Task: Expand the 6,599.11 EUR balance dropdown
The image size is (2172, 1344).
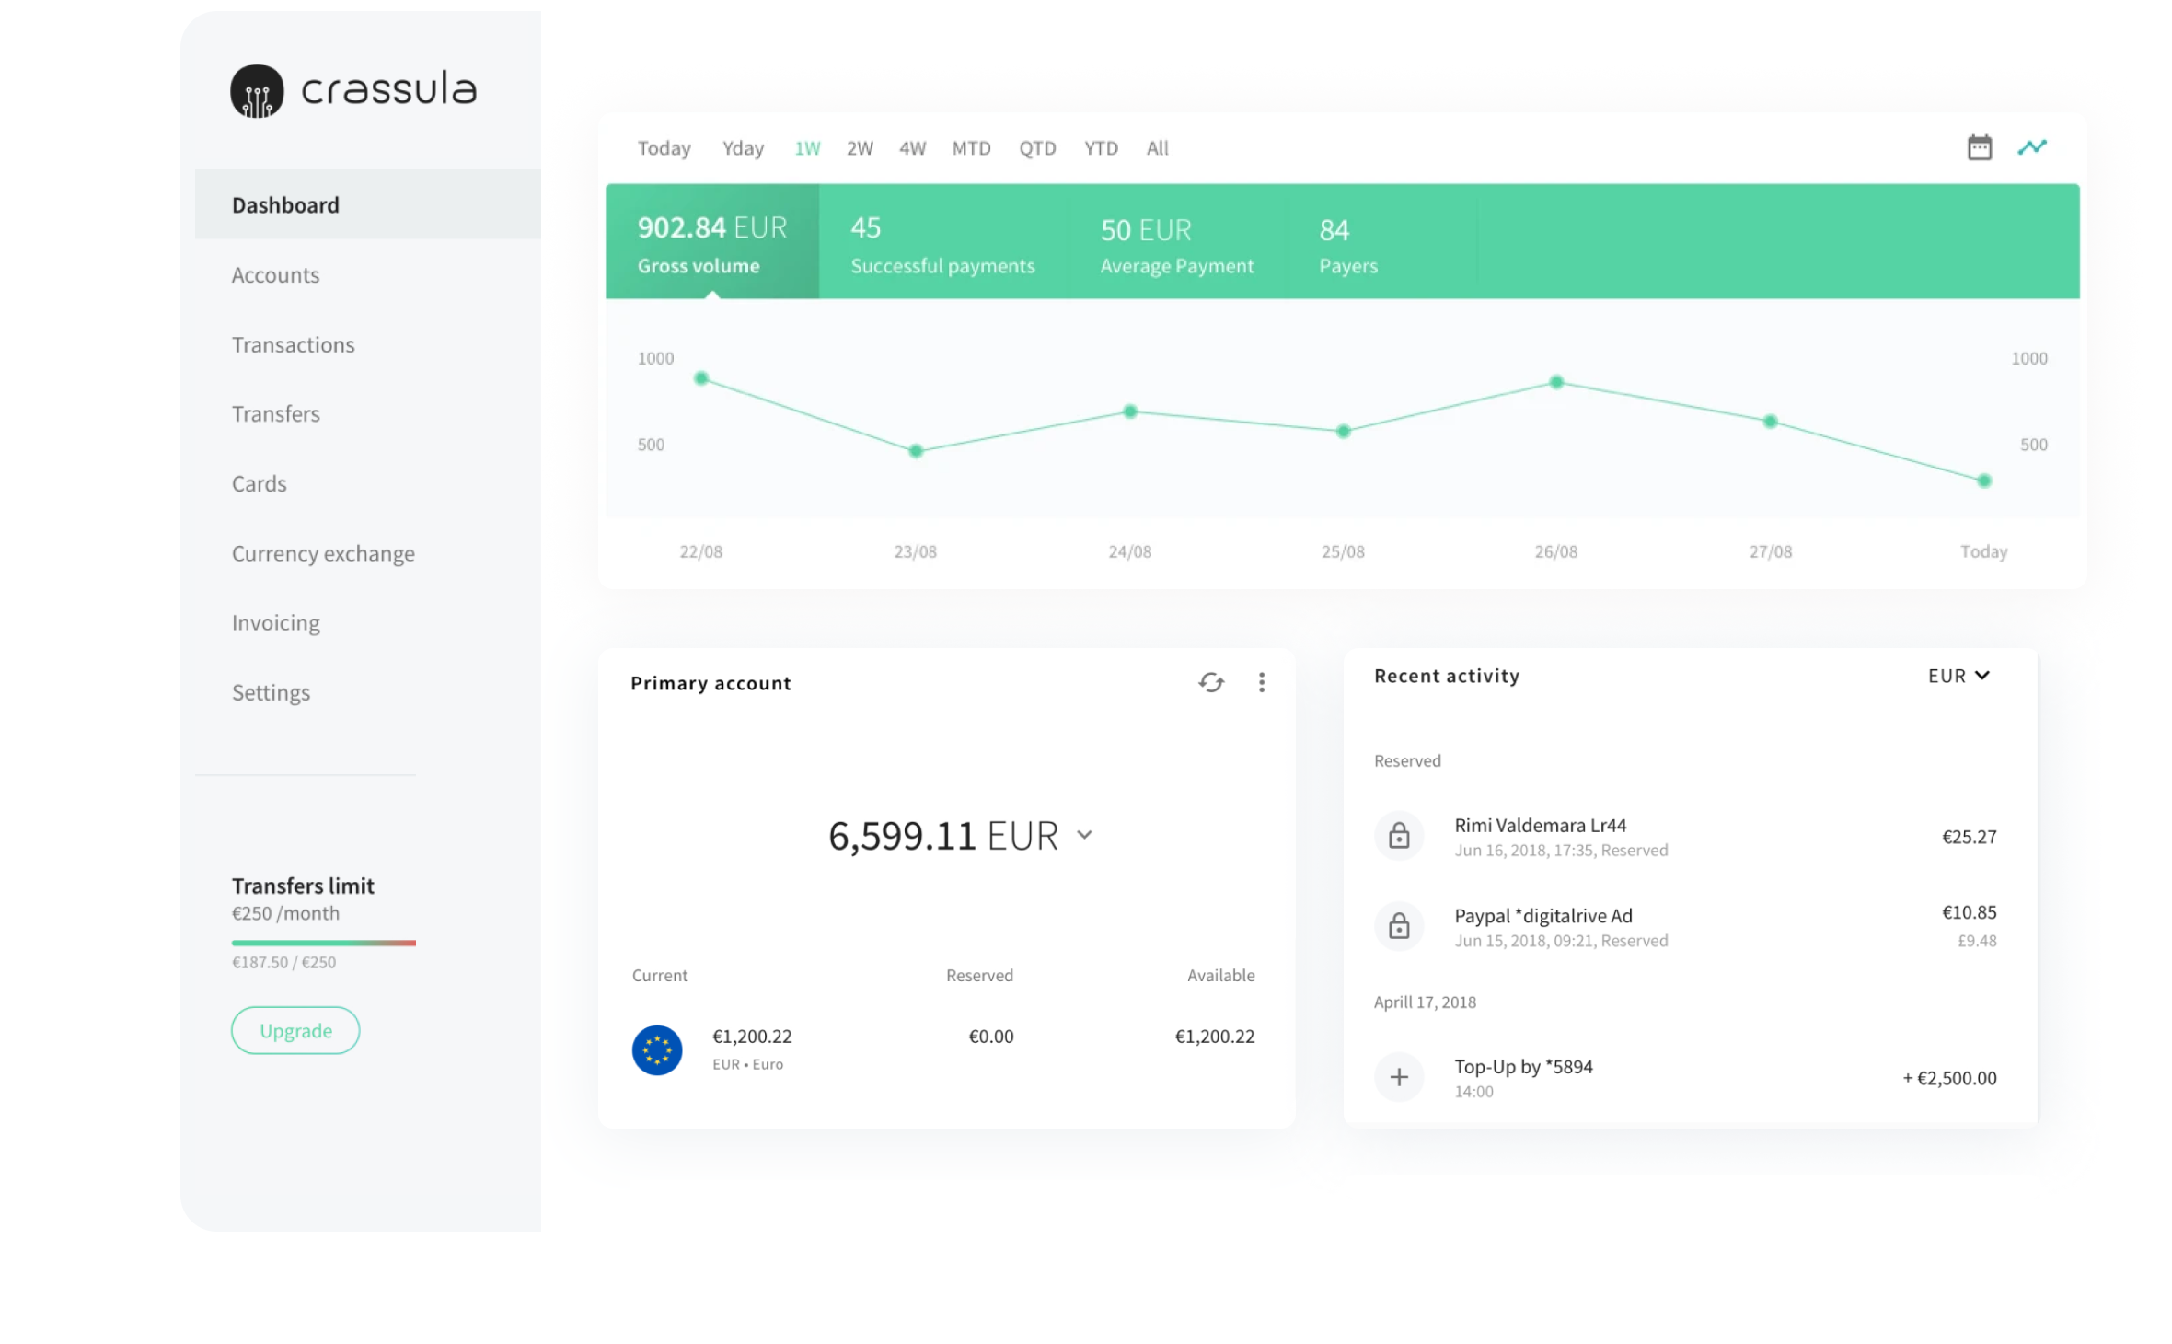Action: click(x=1085, y=835)
